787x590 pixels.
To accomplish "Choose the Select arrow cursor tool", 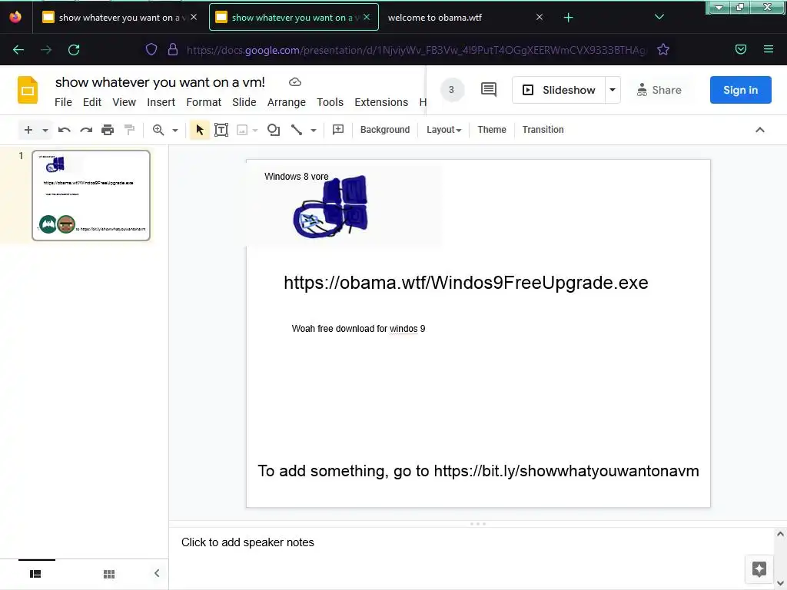I will tap(199, 130).
